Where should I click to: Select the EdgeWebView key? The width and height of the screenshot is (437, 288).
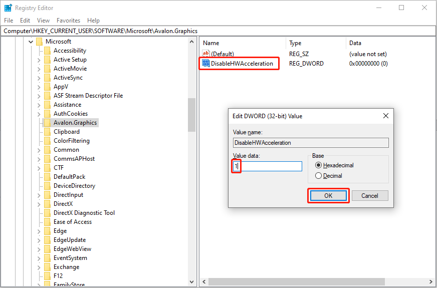[72, 249]
